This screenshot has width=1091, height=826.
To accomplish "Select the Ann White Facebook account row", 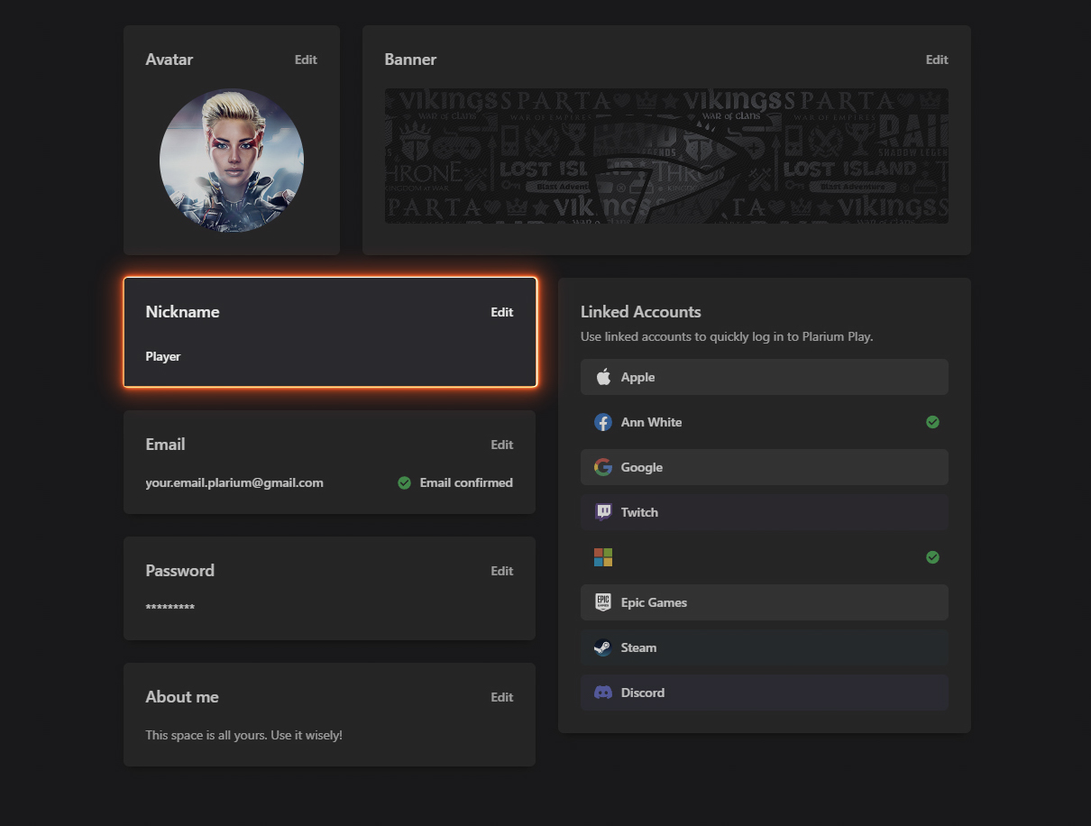I will pos(765,422).
